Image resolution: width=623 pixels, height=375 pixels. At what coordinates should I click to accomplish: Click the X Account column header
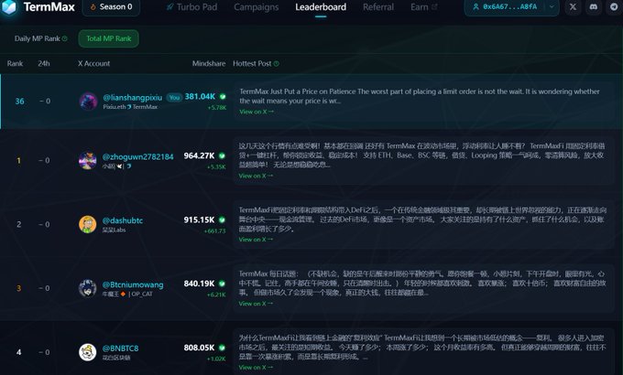(x=93, y=63)
